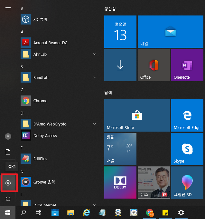Launch Chrome from the app list

[x=59, y=101]
